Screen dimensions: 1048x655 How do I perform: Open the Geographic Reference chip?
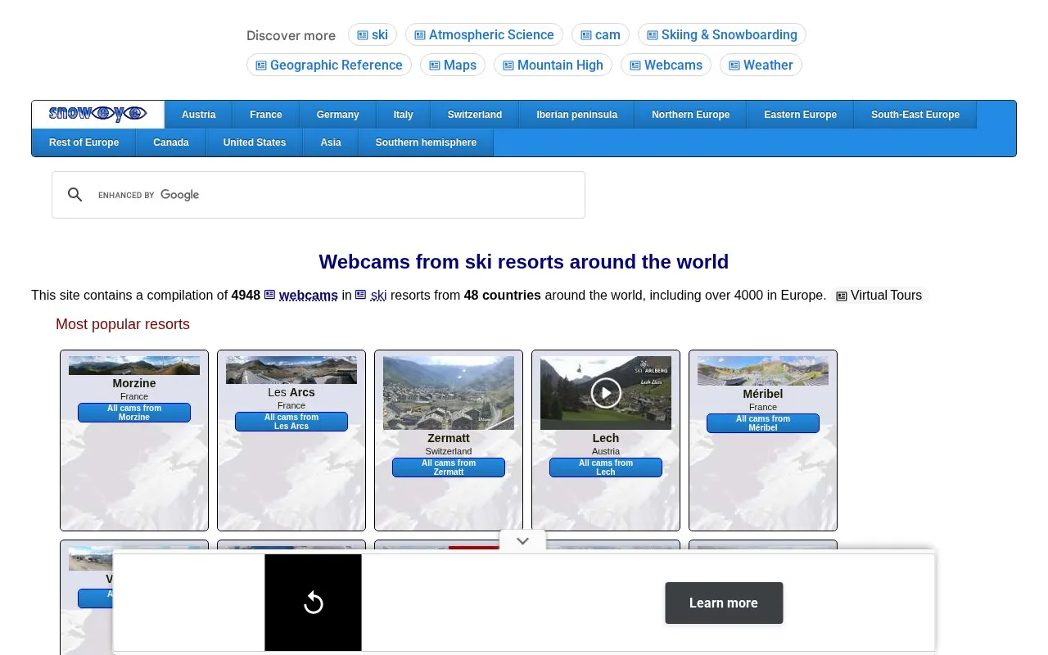(329, 65)
